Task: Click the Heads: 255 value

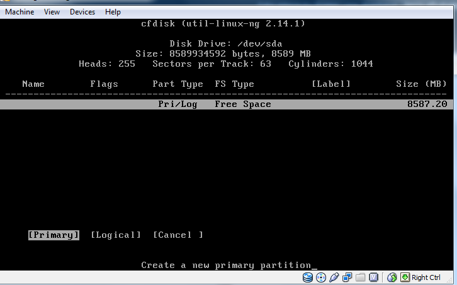Action: (x=107, y=64)
